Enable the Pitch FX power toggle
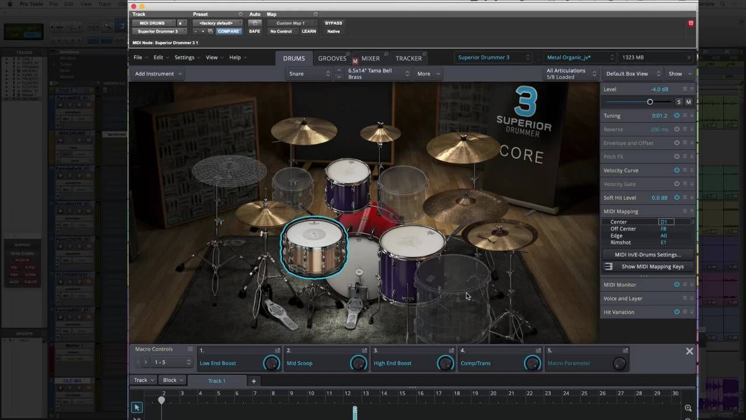 tap(677, 156)
